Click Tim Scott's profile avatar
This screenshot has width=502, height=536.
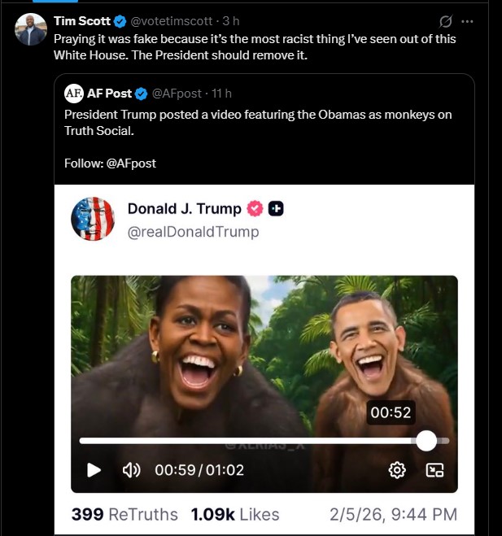point(31,29)
